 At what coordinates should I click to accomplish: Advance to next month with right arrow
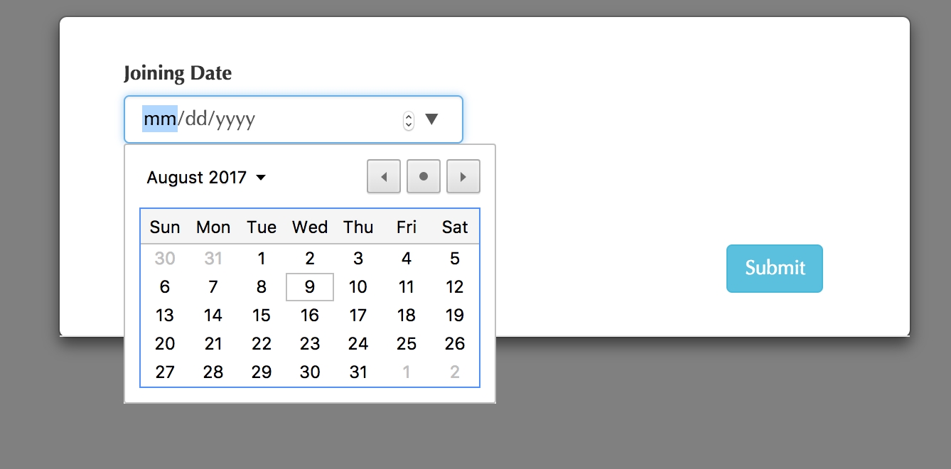463,176
